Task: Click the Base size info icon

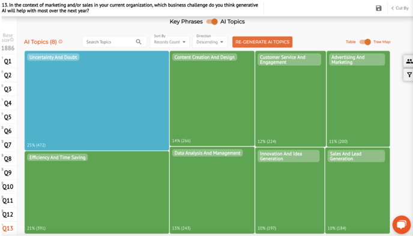Action: 12,40
